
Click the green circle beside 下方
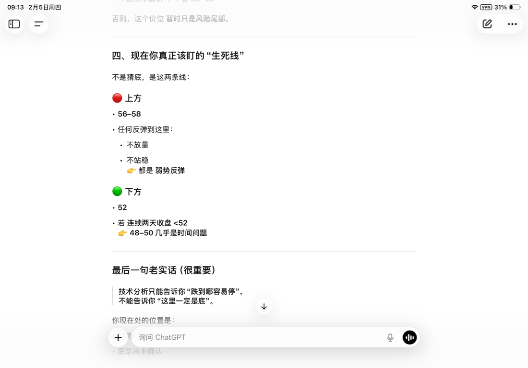click(x=117, y=192)
